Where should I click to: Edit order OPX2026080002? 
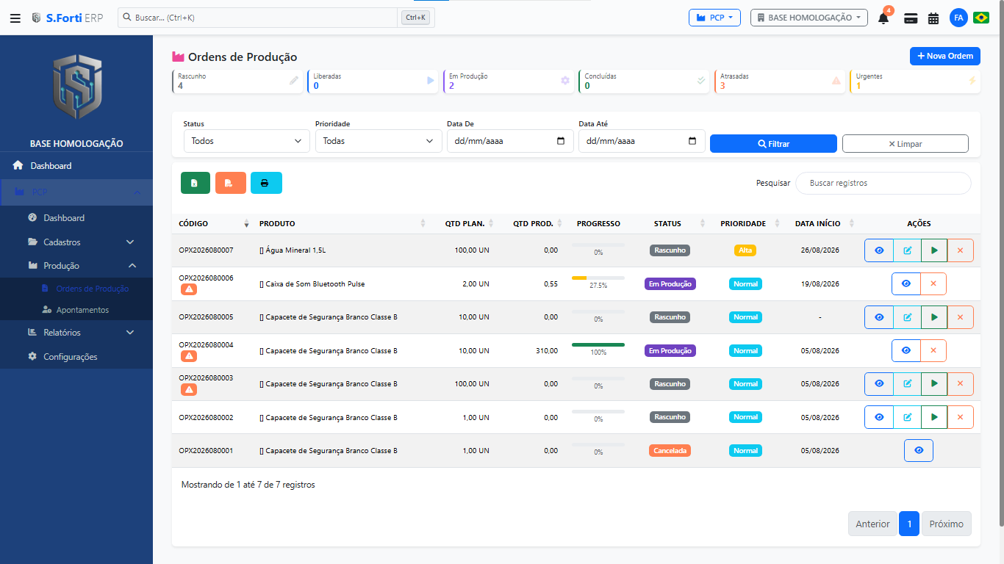pos(907,417)
